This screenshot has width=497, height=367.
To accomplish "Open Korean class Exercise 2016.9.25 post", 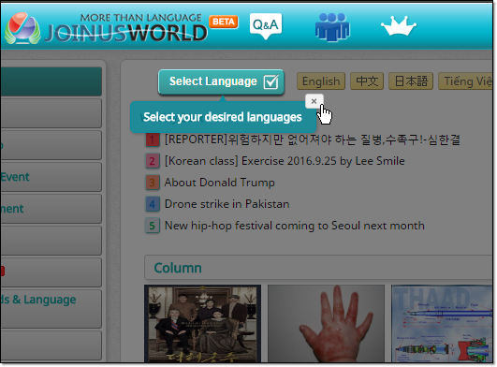I will [285, 161].
